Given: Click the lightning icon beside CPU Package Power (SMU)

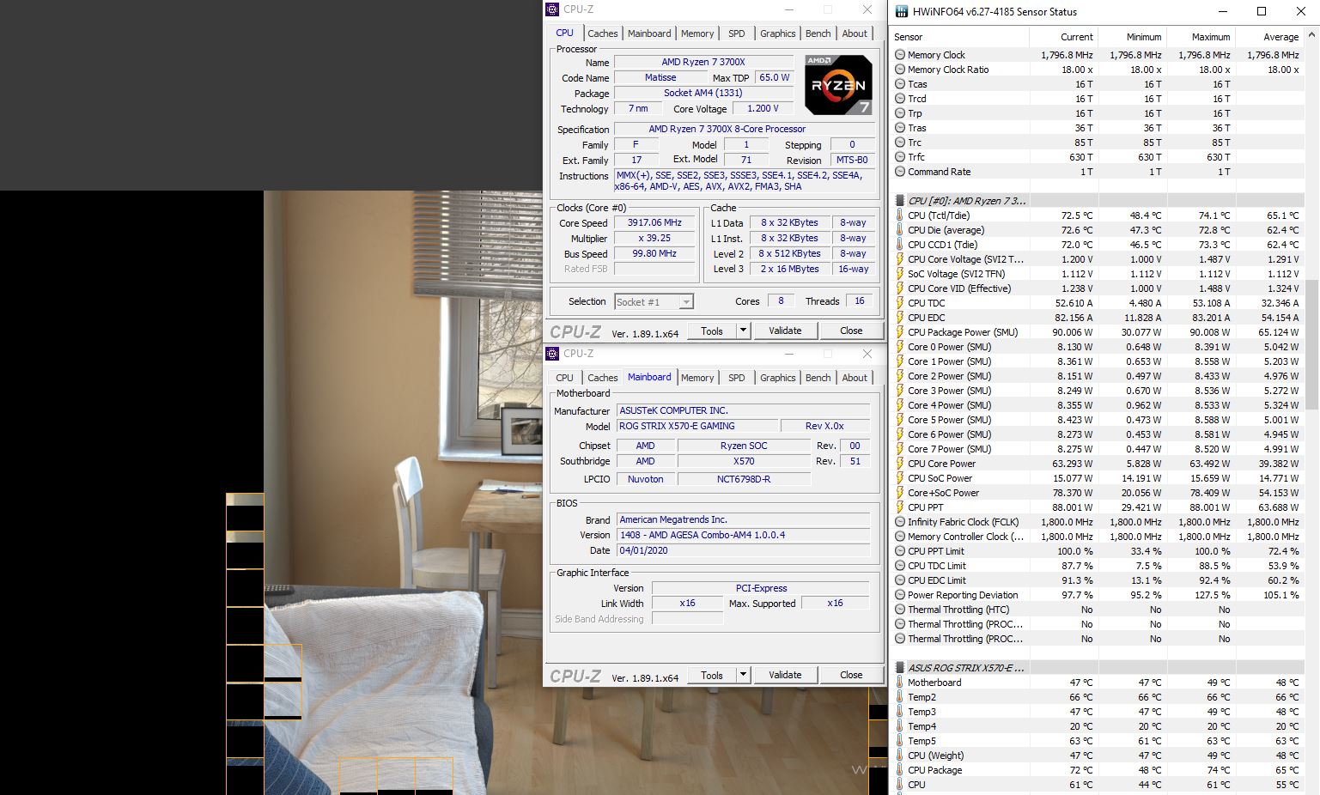Looking at the screenshot, I should click(x=900, y=332).
